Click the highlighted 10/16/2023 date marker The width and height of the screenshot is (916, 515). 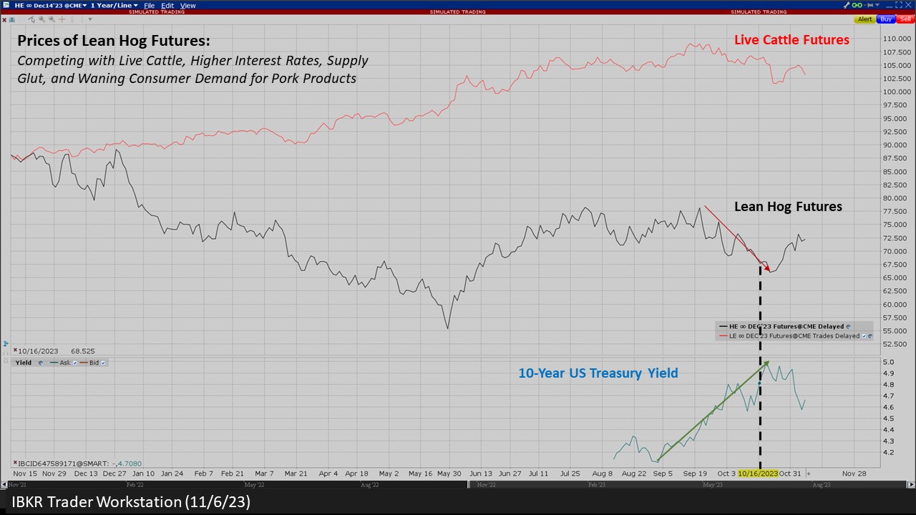pos(758,474)
